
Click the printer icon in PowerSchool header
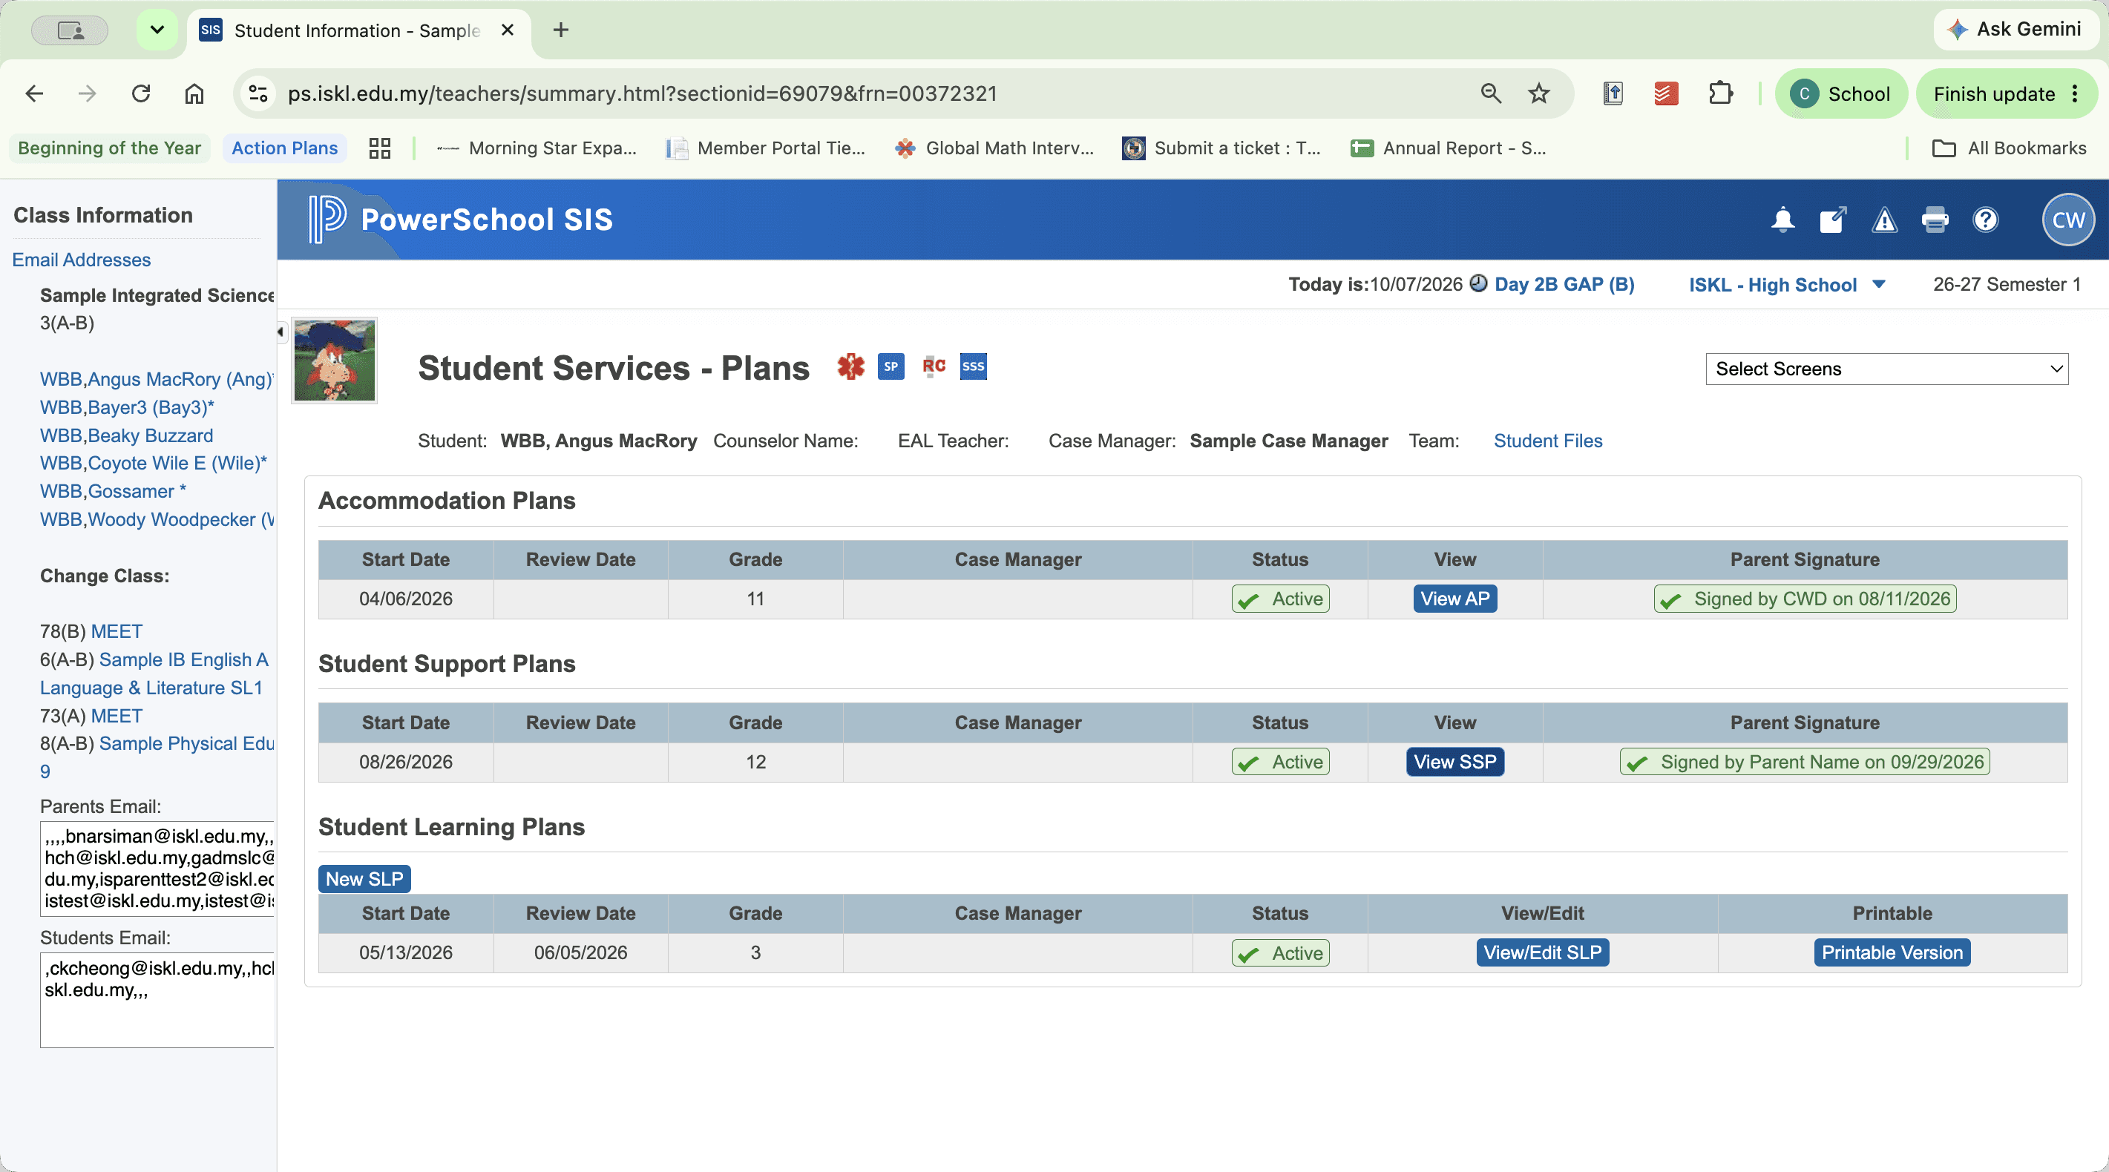(1935, 220)
